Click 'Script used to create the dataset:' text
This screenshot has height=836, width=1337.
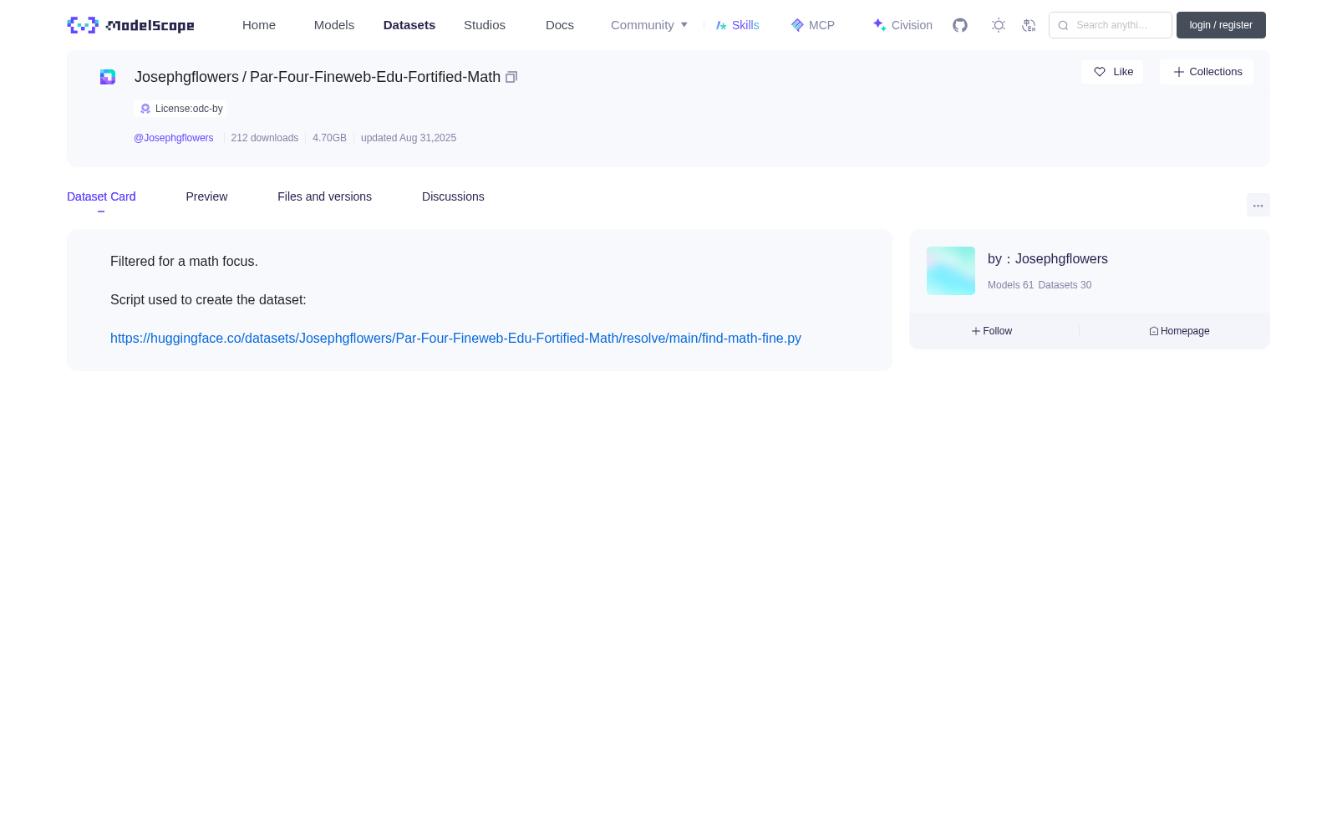coord(208,300)
